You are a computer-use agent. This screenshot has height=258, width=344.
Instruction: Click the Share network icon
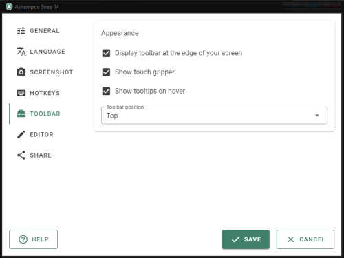click(21, 155)
